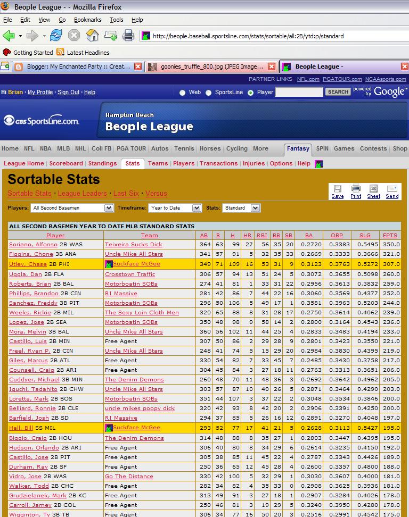
Task: Click the MLB sports navigation item
Action: (63, 149)
